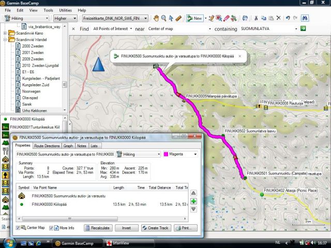Move via point down arrow
This screenshot has width=331, height=248.
[x=193, y=209]
